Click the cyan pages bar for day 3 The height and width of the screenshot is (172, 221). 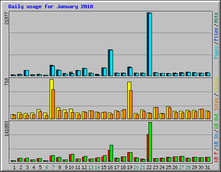(27, 73)
